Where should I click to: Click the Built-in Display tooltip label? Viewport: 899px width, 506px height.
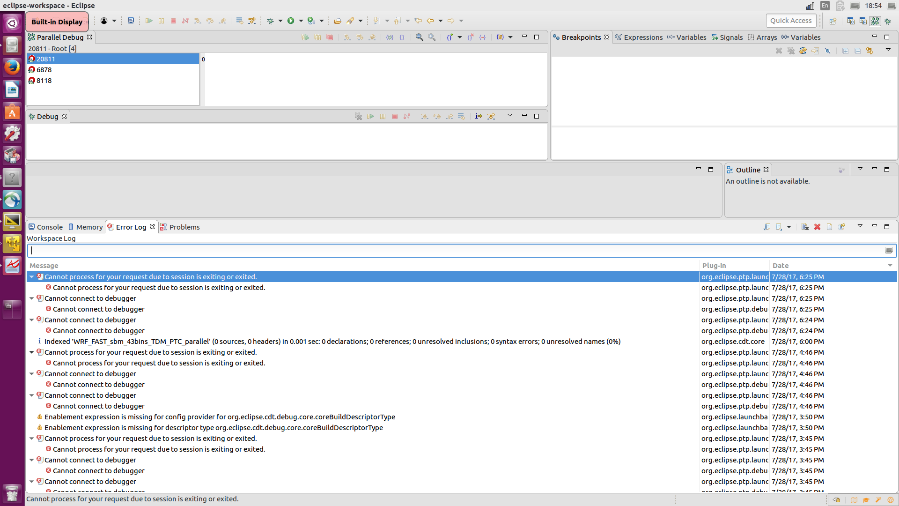(57, 22)
